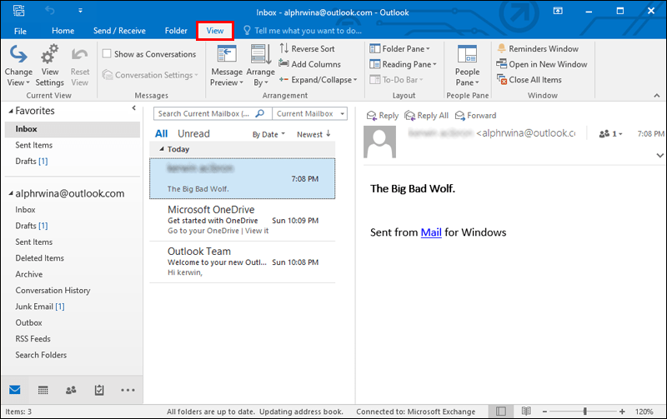Toggle Normal view button in the status bar

501,411
